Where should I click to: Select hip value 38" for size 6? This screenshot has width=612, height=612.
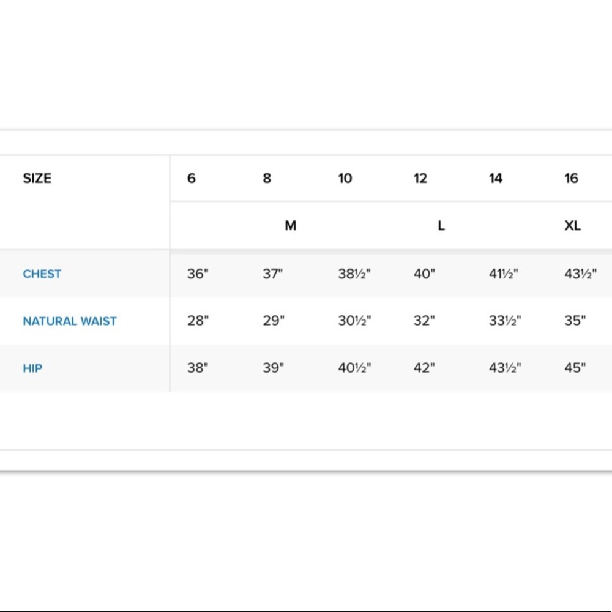[x=198, y=368]
